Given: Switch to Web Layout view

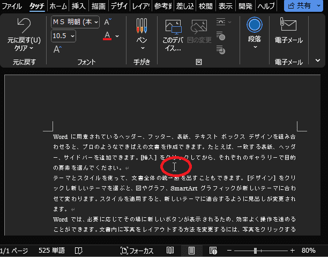Looking at the screenshot, I should point(213,251).
